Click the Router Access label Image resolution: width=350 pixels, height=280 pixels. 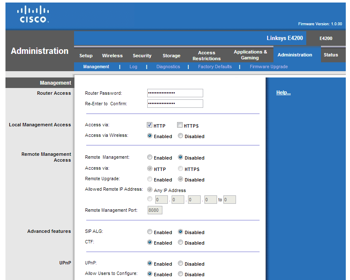pyautogui.click(x=54, y=93)
